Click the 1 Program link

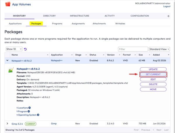point(22,111)
